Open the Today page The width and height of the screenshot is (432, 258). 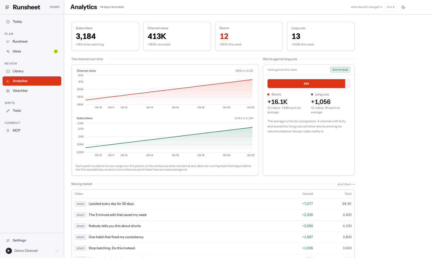point(32,22)
